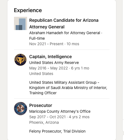Click the Experience section heading
The image size is (124, 140).
(28, 10)
